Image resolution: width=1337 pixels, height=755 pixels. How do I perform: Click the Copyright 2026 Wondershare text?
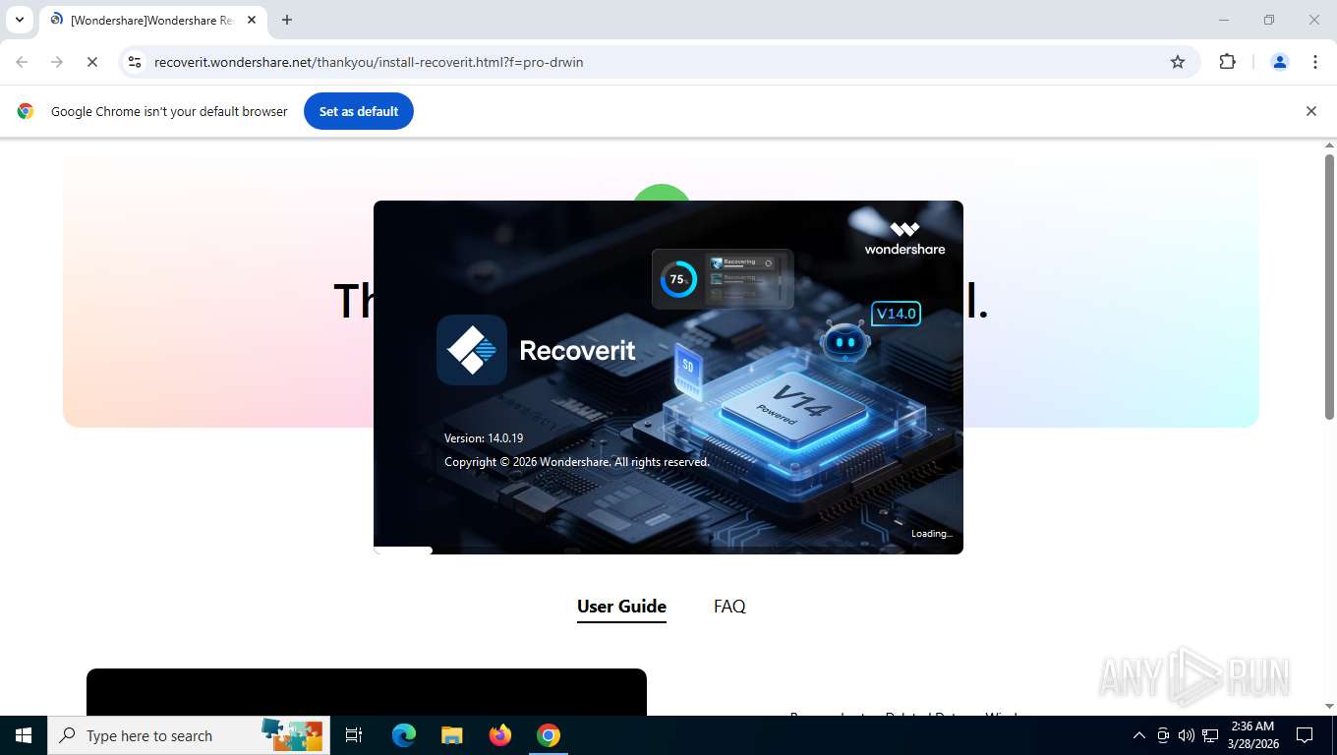coord(577,462)
